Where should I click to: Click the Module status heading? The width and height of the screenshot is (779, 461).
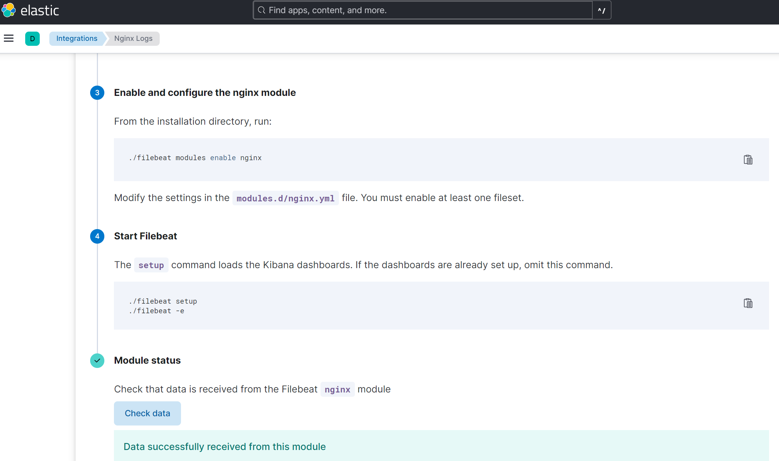[x=147, y=360]
